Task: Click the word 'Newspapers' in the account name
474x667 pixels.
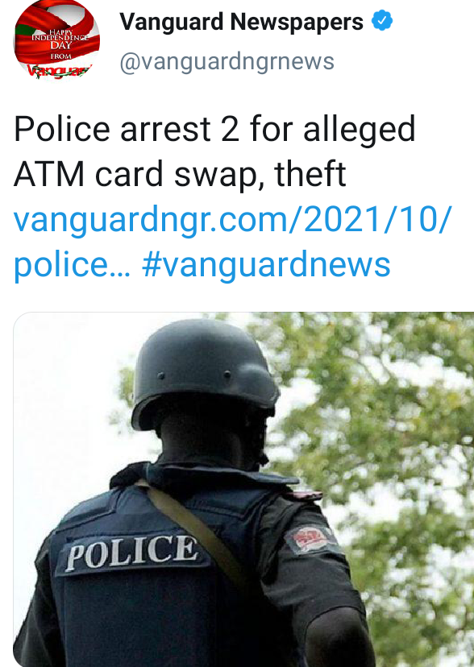Action: 297,21
